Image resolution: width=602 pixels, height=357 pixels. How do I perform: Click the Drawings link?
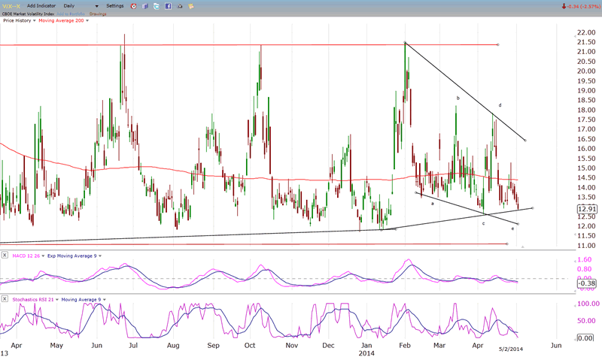[x=99, y=13]
